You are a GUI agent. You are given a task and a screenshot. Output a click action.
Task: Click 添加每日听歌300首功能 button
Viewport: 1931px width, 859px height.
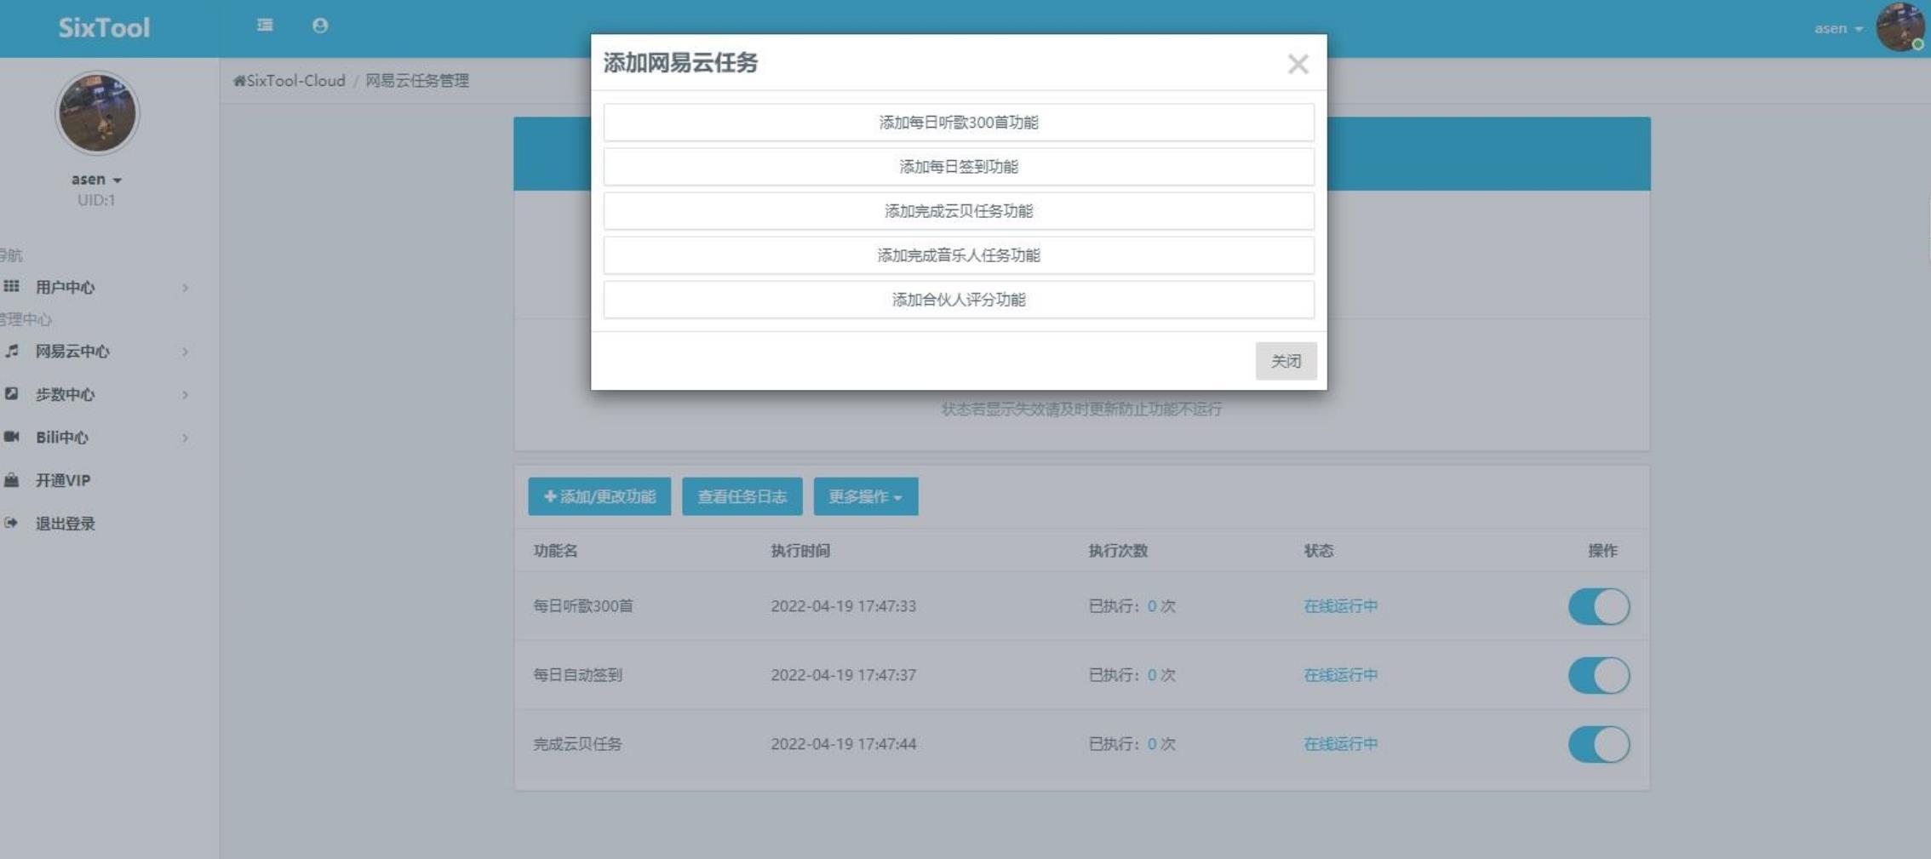point(959,123)
